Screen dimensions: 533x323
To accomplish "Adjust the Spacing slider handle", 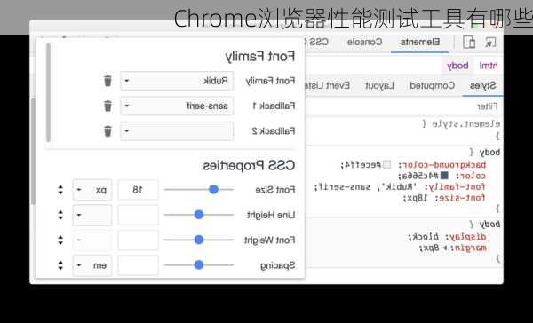I will tap(199, 265).
